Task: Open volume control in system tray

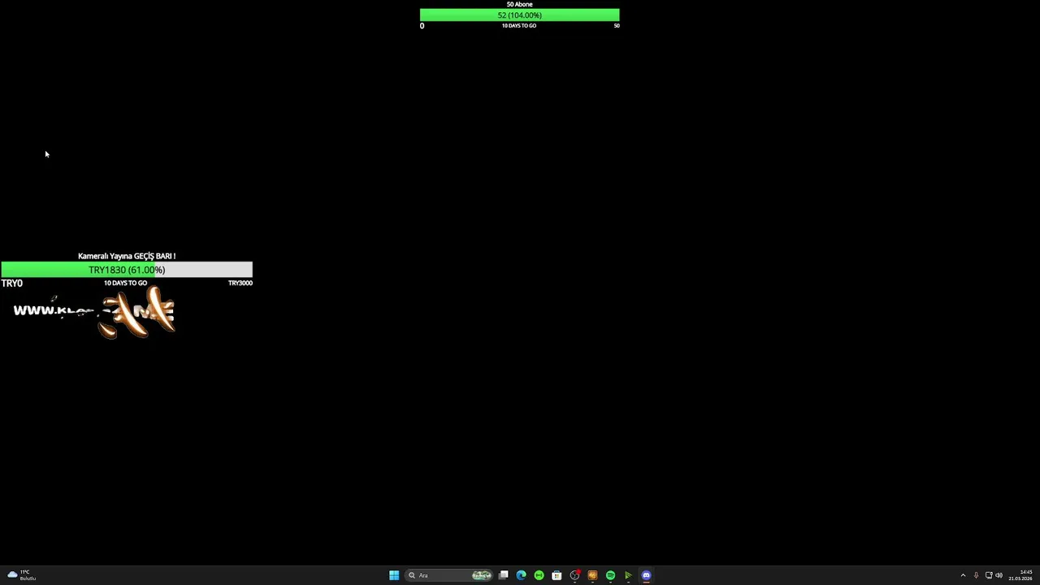Action: 999,575
